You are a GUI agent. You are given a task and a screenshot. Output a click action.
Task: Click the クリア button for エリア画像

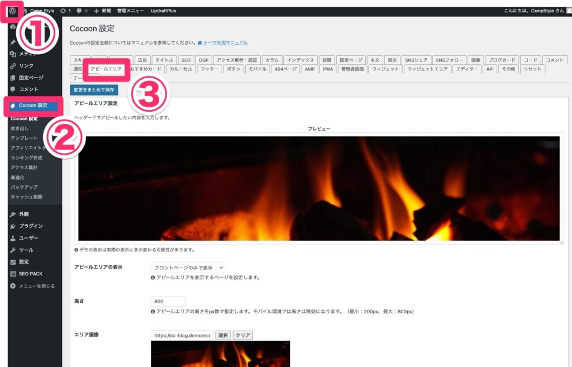(x=243, y=336)
